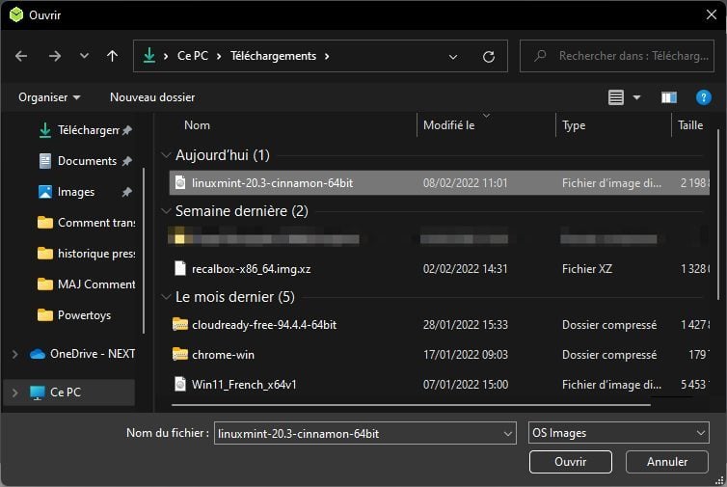Click the green download icon in address bar
The image size is (727, 487).
click(x=149, y=56)
